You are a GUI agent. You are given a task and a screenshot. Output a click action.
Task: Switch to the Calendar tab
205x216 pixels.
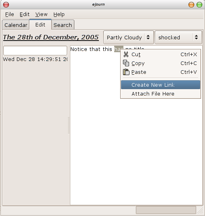[x=16, y=25]
